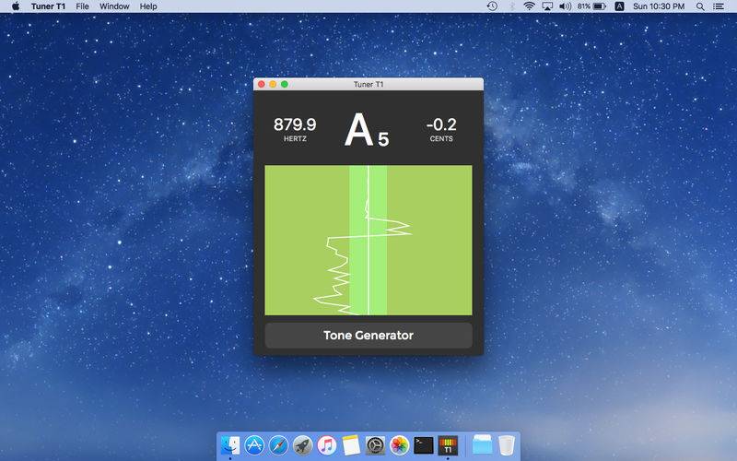Open Notification Center
737x461 pixels.
pos(719,6)
